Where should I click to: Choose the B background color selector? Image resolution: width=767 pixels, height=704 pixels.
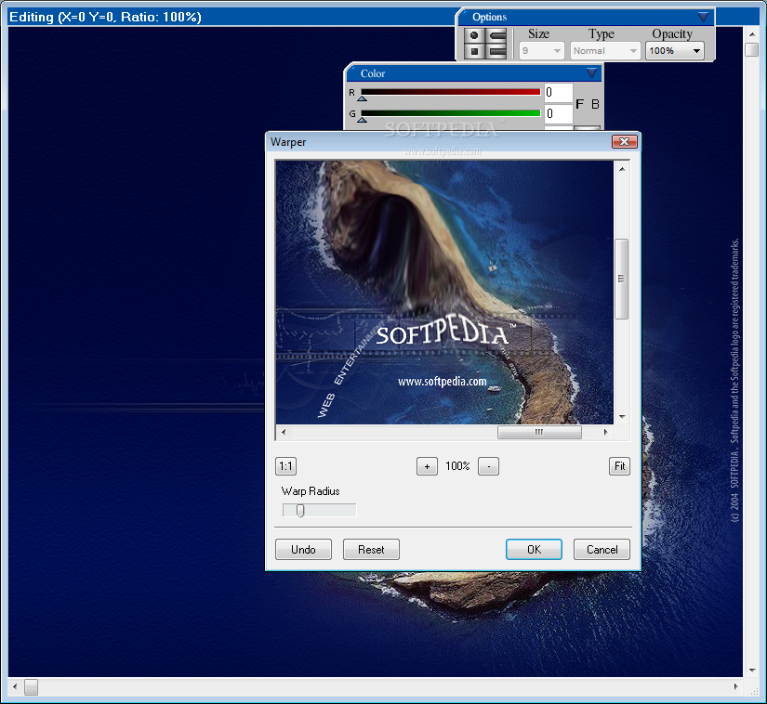coord(595,104)
